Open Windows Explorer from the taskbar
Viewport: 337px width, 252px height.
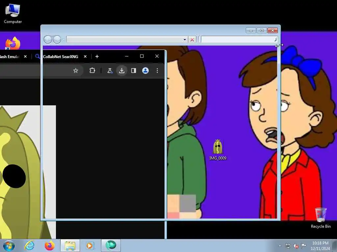70,245
